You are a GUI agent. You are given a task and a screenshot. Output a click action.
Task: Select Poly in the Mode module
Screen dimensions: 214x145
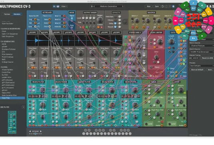[72, 26]
